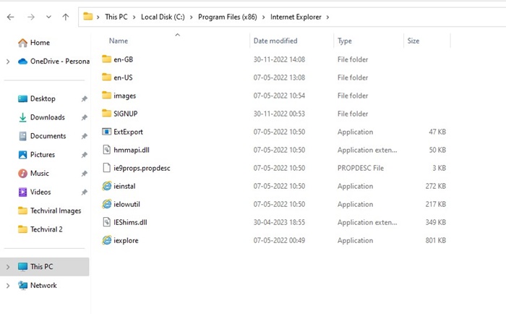Sort files by Type column header
506x314 pixels.
(345, 41)
